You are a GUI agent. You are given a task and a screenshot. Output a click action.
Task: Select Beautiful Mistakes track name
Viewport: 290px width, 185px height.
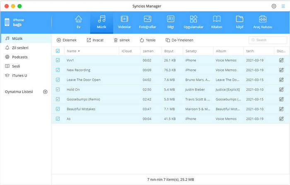pos(81,109)
